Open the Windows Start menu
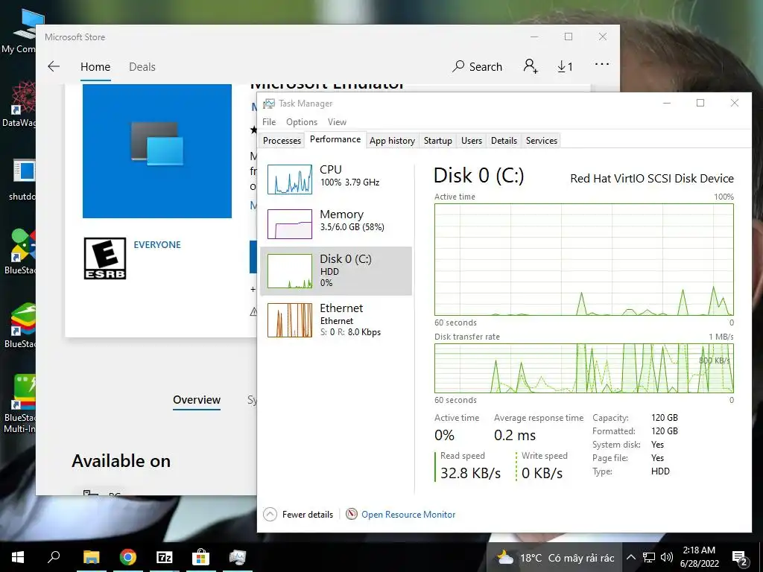 [18, 557]
